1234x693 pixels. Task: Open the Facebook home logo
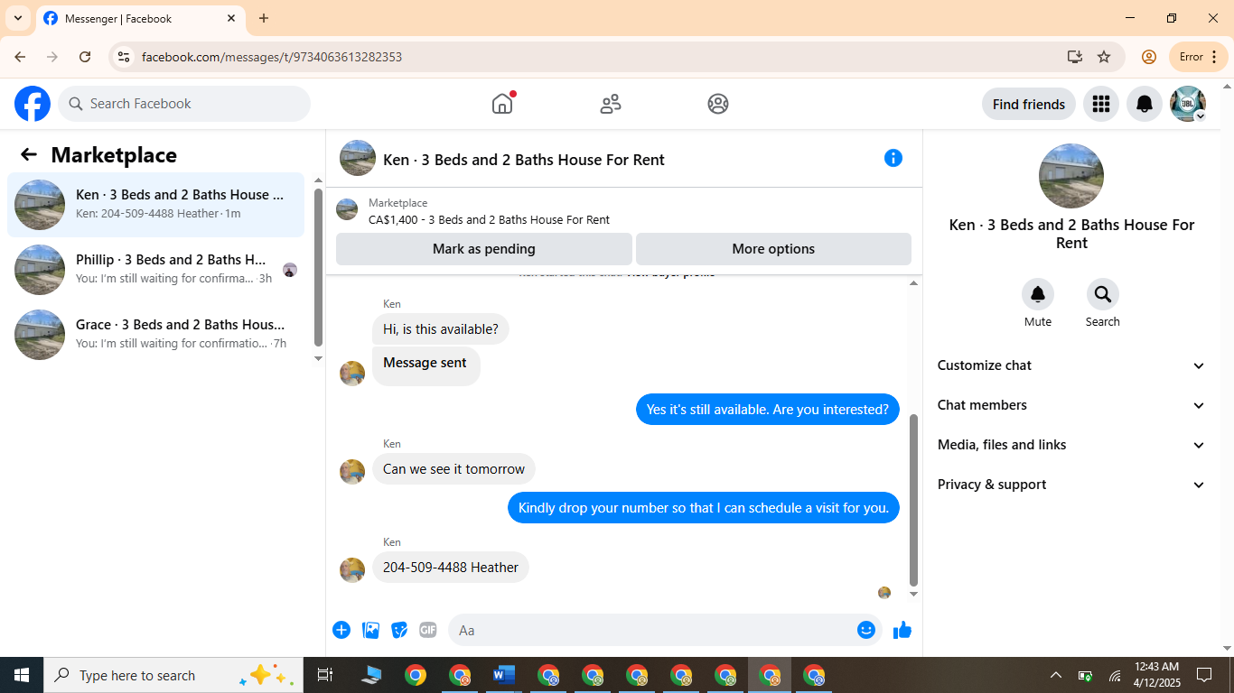pos(33,104)
